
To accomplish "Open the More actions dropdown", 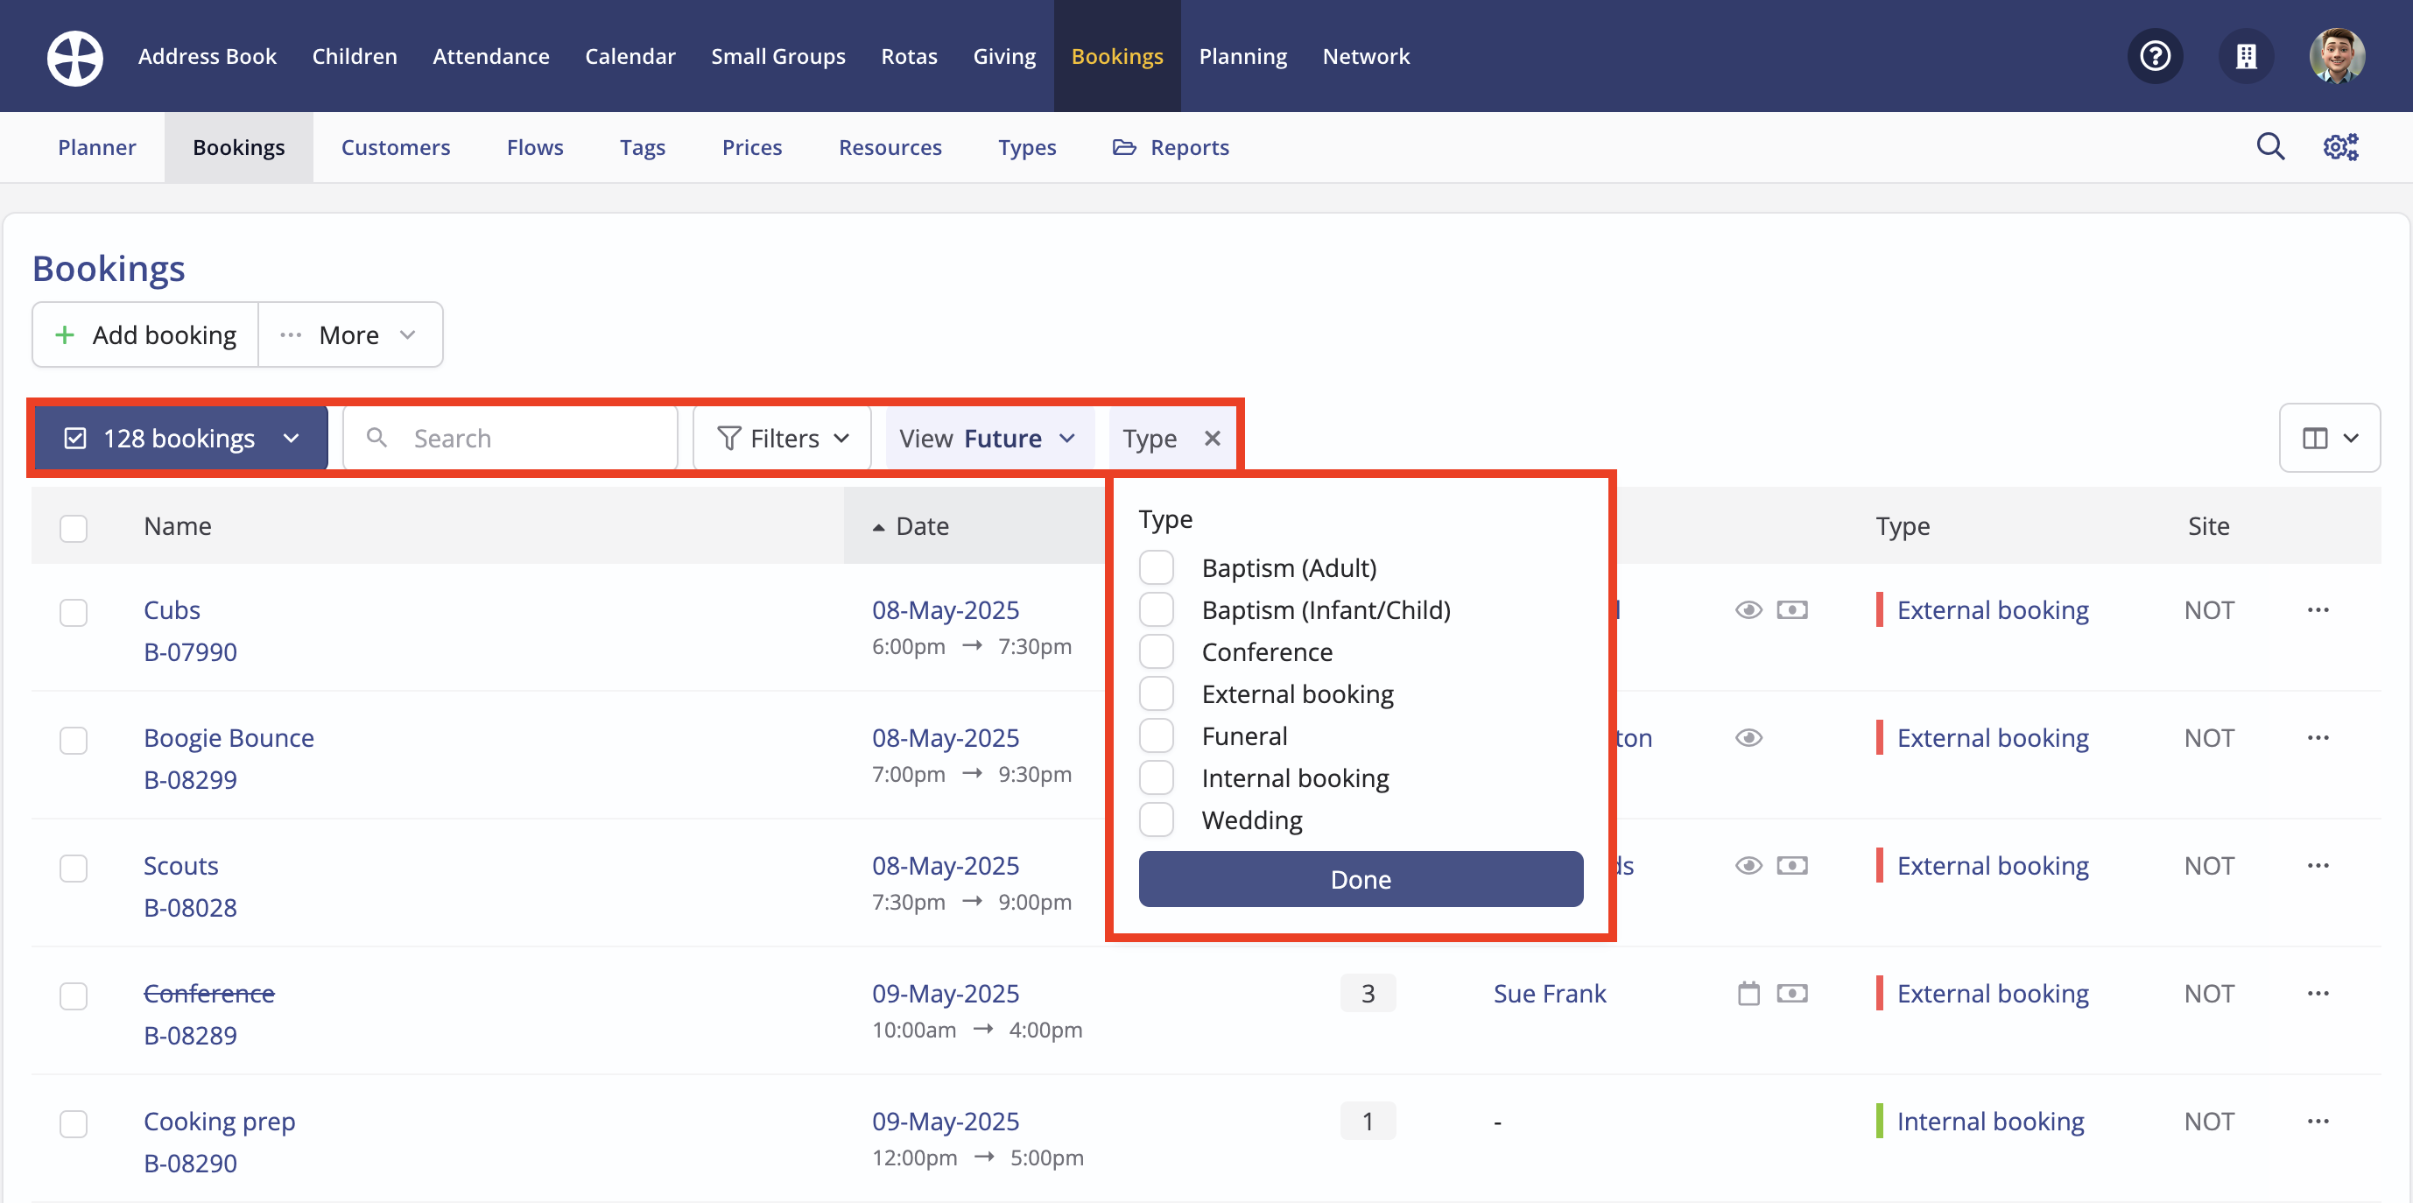I will tap(349, 334).
